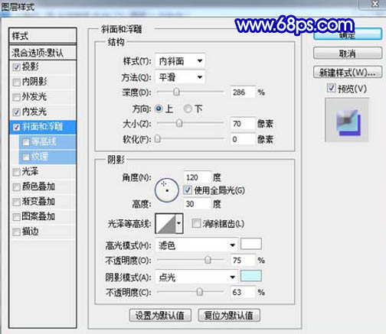Open the 样式 (内斜面) style dropdown
This screenshot has width=386, height=334.
coord(180,61)
